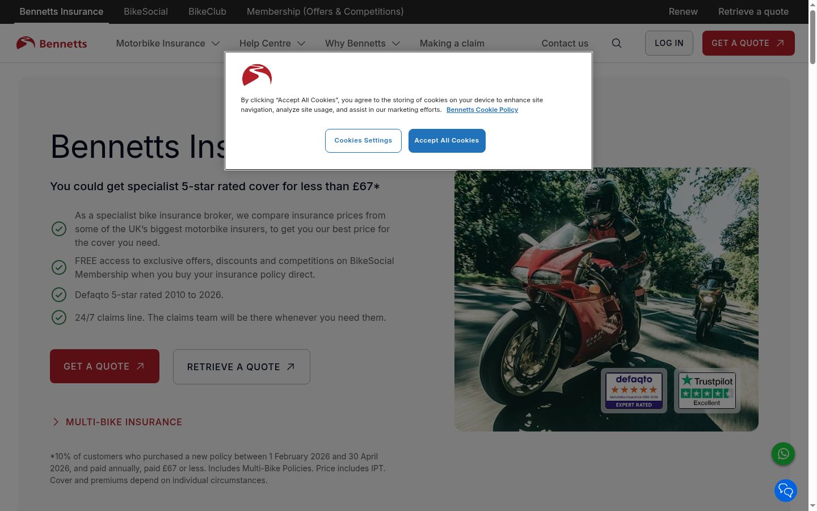Open the site search magnifier icon
Screen dimensions: 817x511
(617, 43)
